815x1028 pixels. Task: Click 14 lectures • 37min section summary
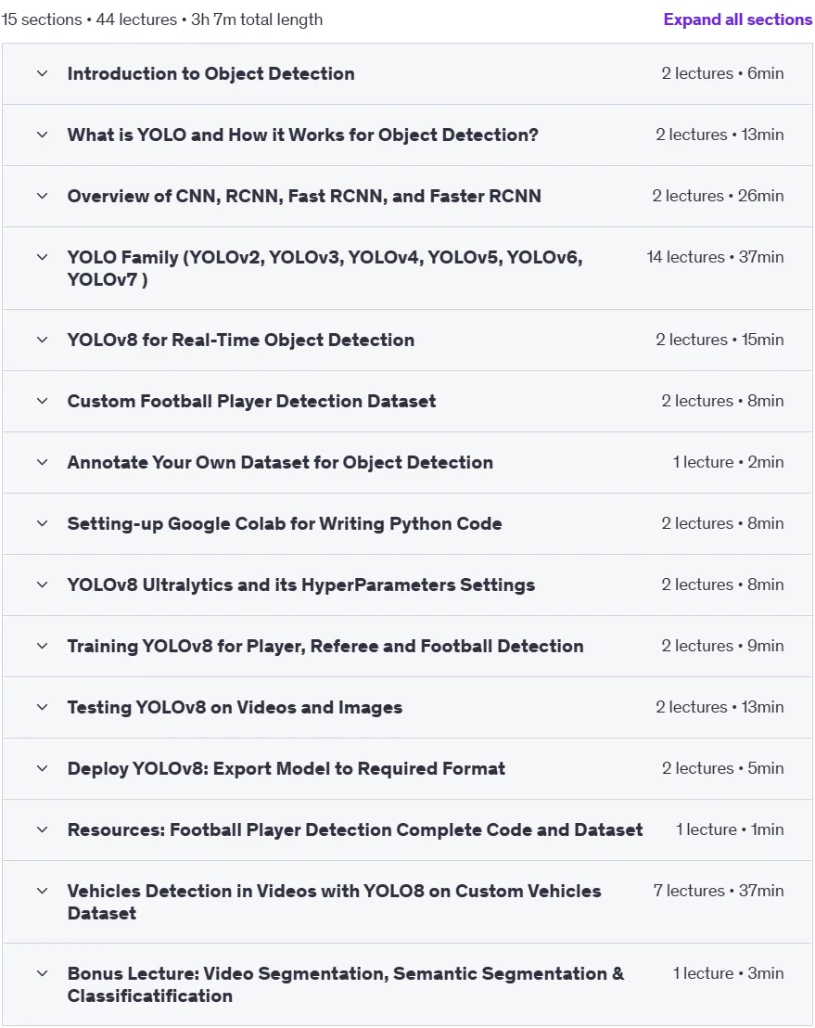[715, 257]
